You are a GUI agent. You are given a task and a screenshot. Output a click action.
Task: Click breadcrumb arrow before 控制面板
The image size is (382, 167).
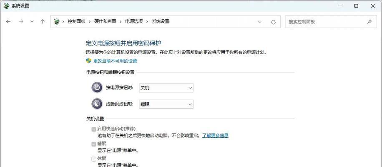click(63, 21)
